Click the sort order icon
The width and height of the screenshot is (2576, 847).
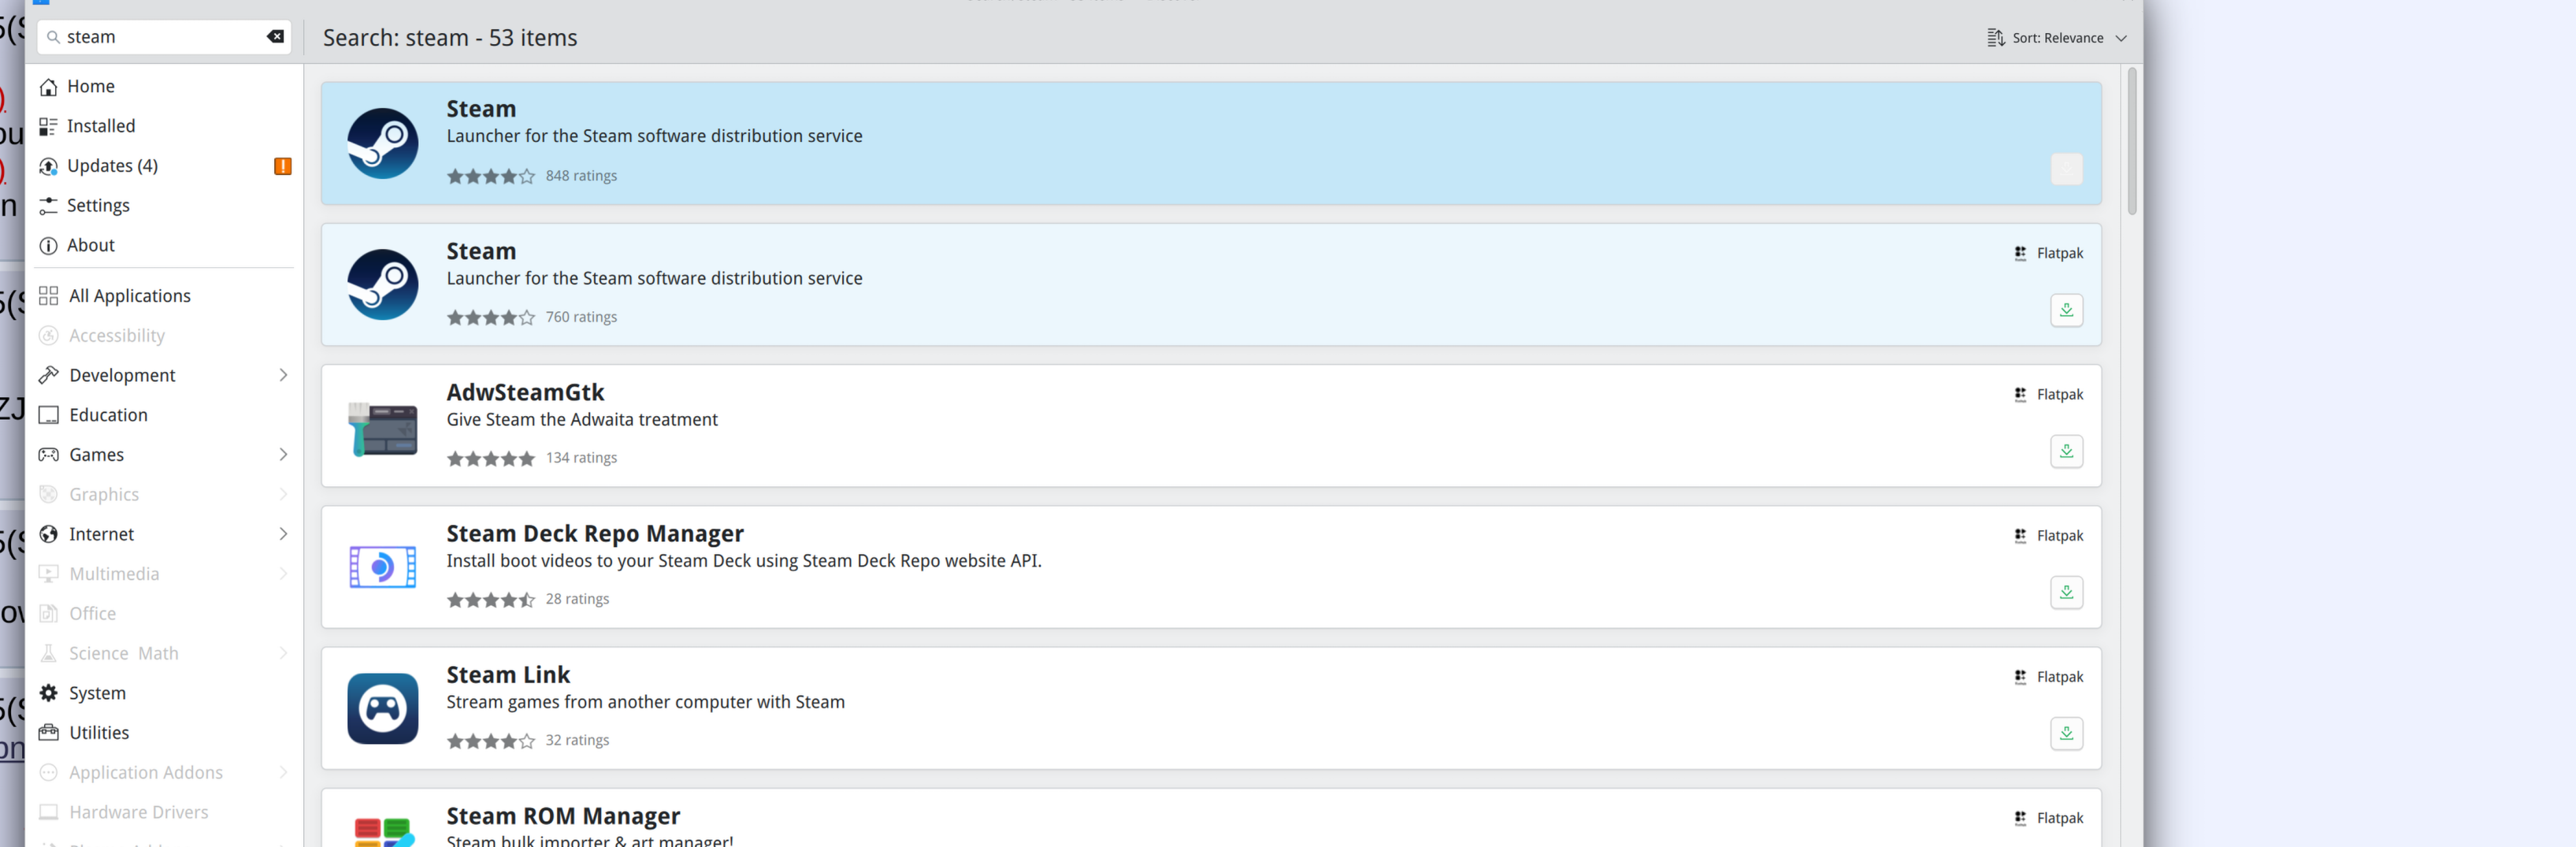1996,38
